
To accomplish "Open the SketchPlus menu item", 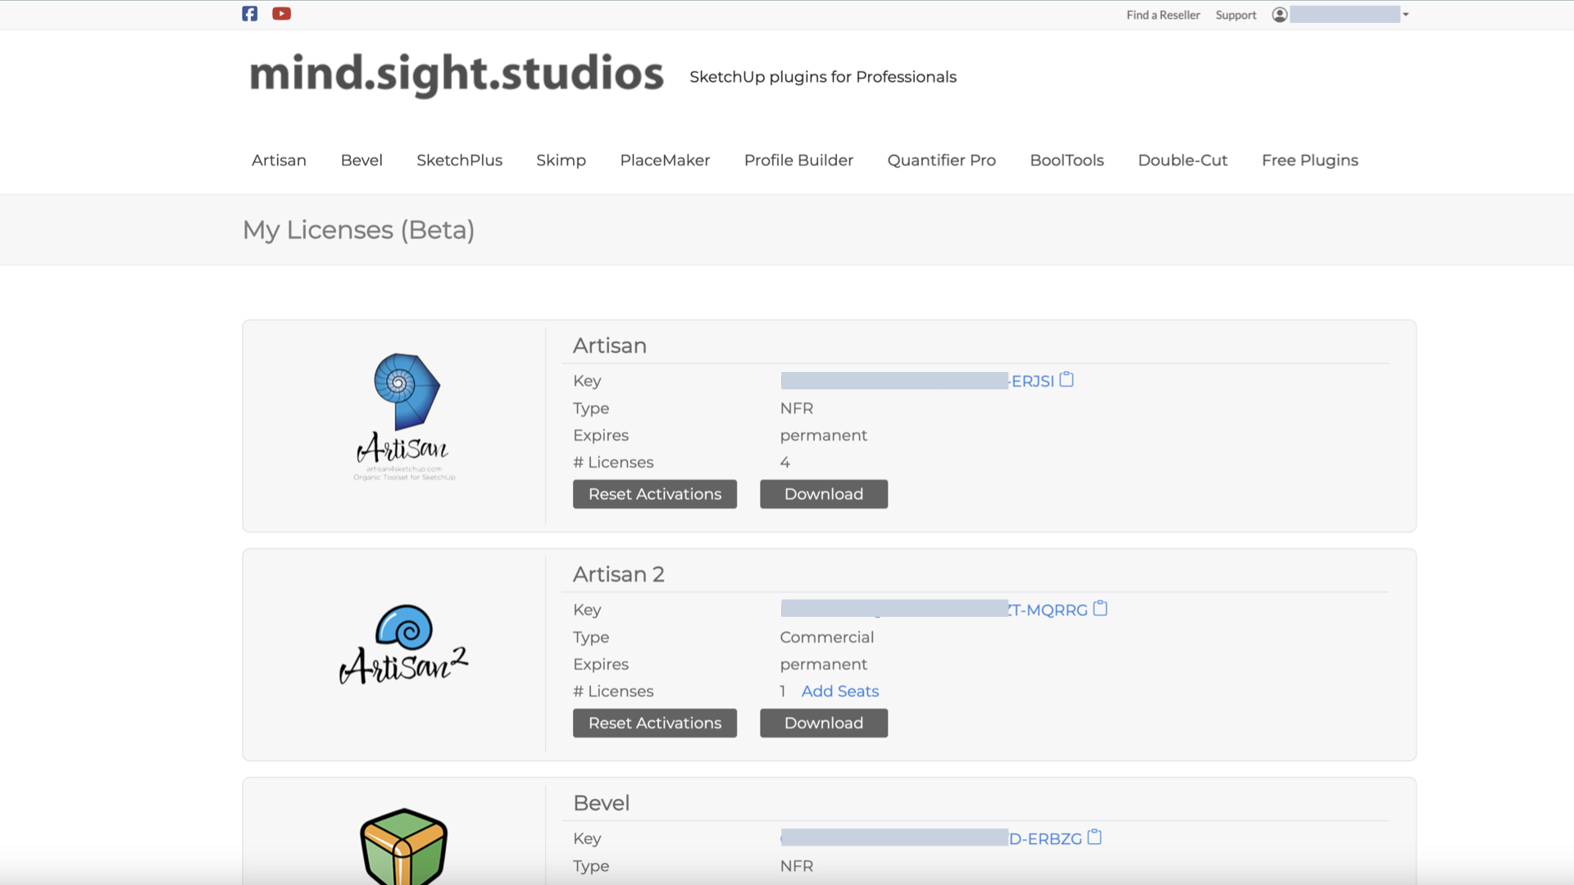I will 459,161.
